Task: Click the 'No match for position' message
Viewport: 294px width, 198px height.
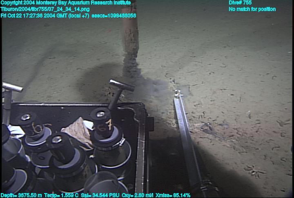Action: tap(252, 9)
